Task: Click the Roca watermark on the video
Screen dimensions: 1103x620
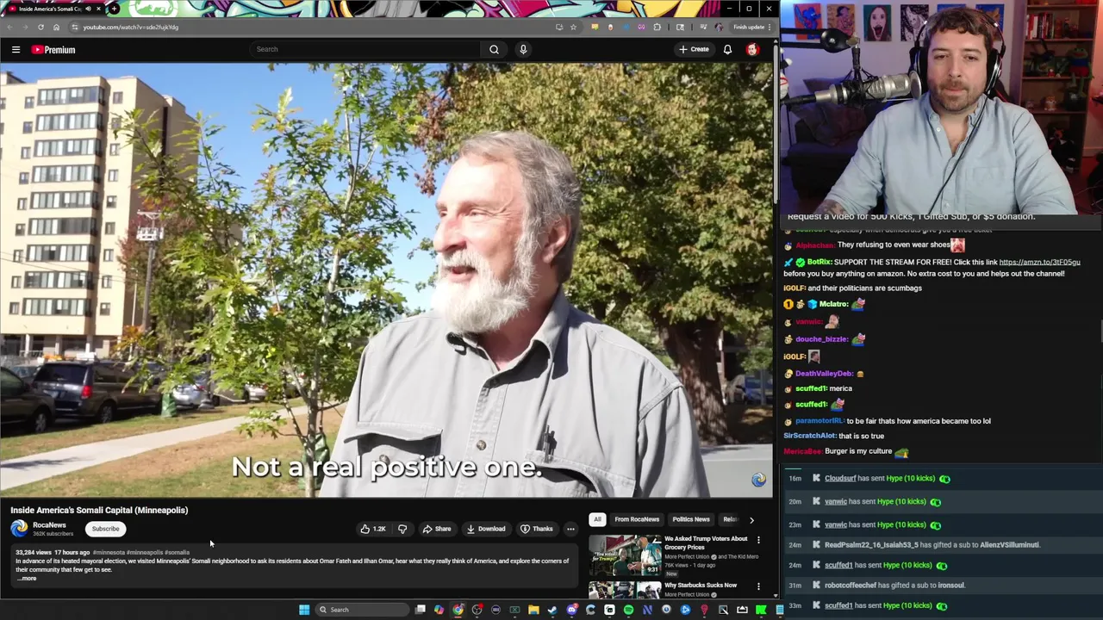Action: (758, 480)
